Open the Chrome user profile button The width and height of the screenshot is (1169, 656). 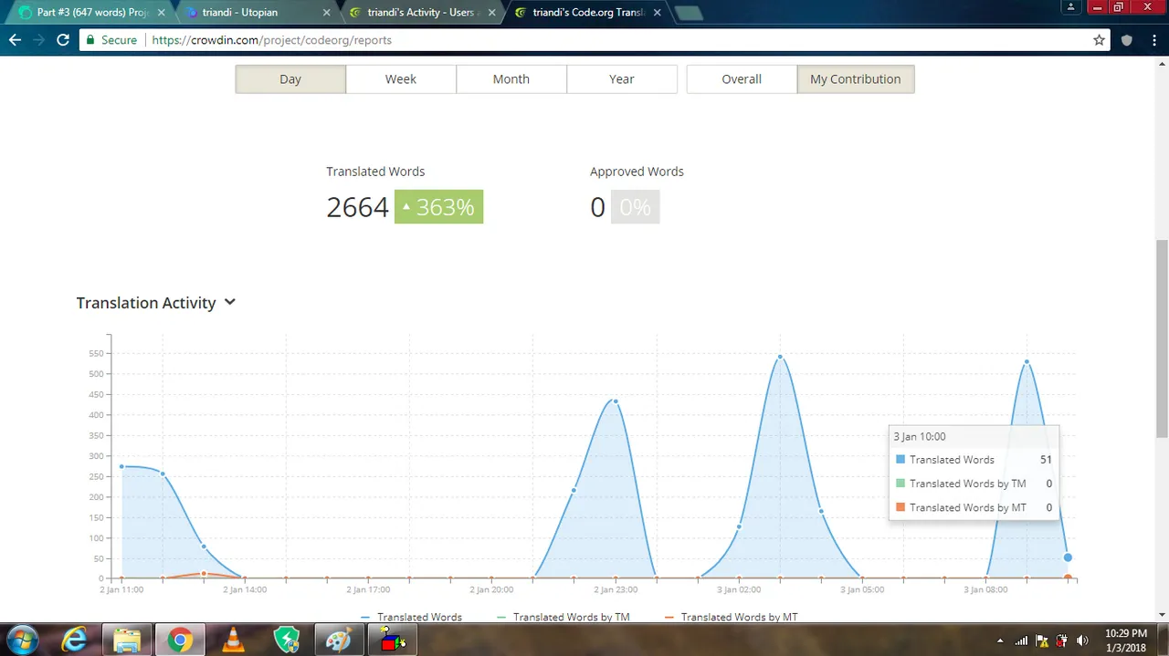pos(1071,7)
